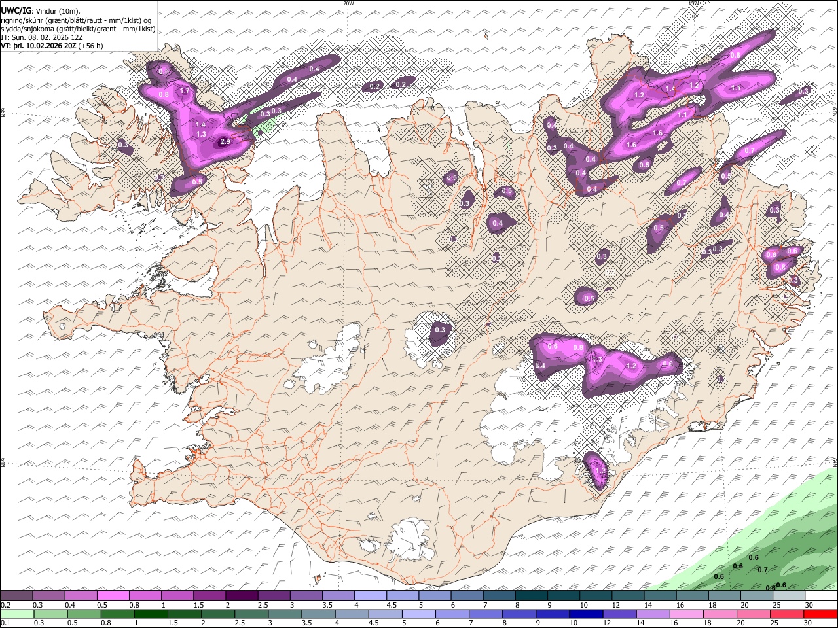Select the darkest green 1–1.5 rain scale swatch
Viewport: 838px width, 628px height.
tap(151, 614)
